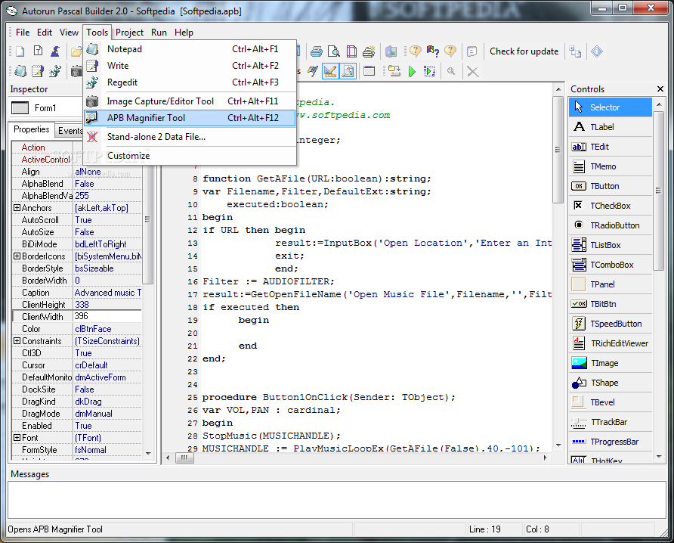Open the Form1 object selector in Inspector

pos(46,107)
